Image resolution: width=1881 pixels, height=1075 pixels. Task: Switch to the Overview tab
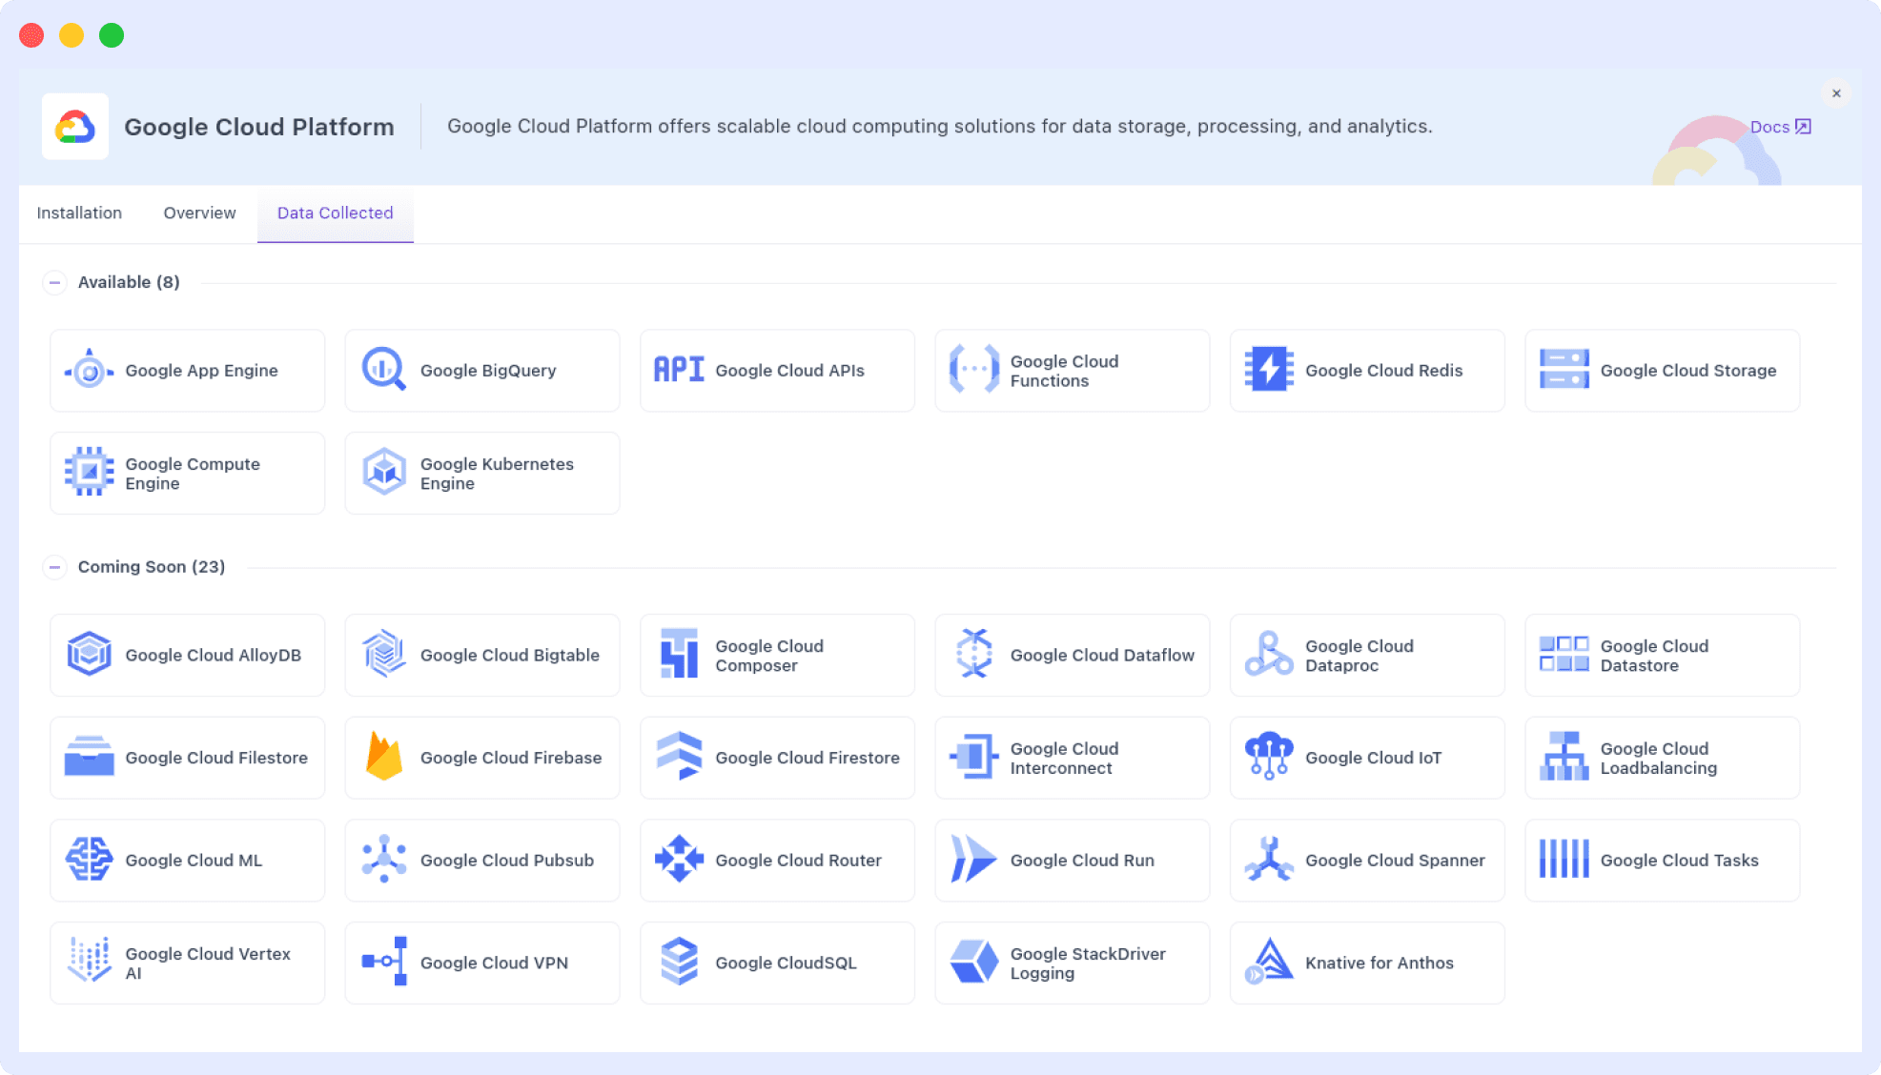pos(198,213)
